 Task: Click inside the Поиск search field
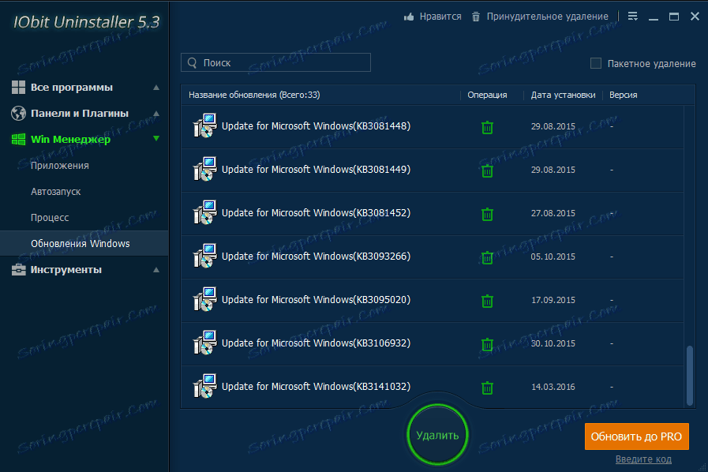tap(276, 63)
